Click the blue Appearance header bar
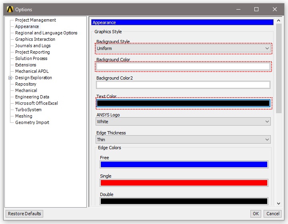The height and width of the screenshot is (224, 288). click(x=182, y=22)
